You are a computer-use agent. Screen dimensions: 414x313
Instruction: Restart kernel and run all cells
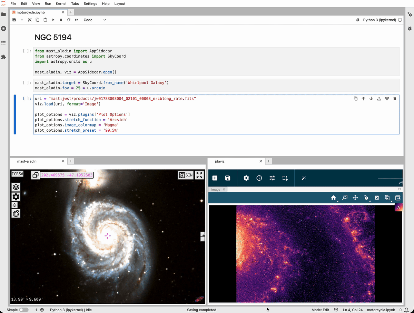point(77,20)
